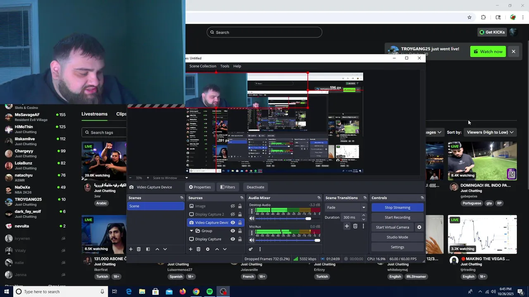
Task: Mute Desktop Audio speaker icon
Action: coord(252,219)
